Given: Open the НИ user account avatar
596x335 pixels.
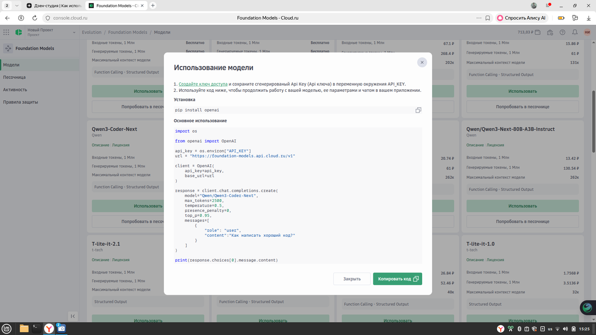Looking at the screenshot, I should 588,32.
